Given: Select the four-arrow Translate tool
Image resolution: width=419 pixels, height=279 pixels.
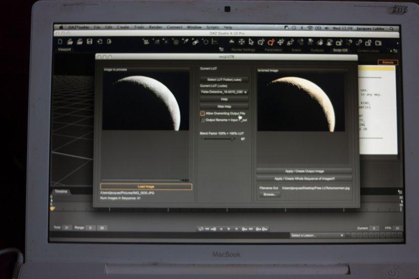Looking at the screenshot, I should tap(280, 42).
